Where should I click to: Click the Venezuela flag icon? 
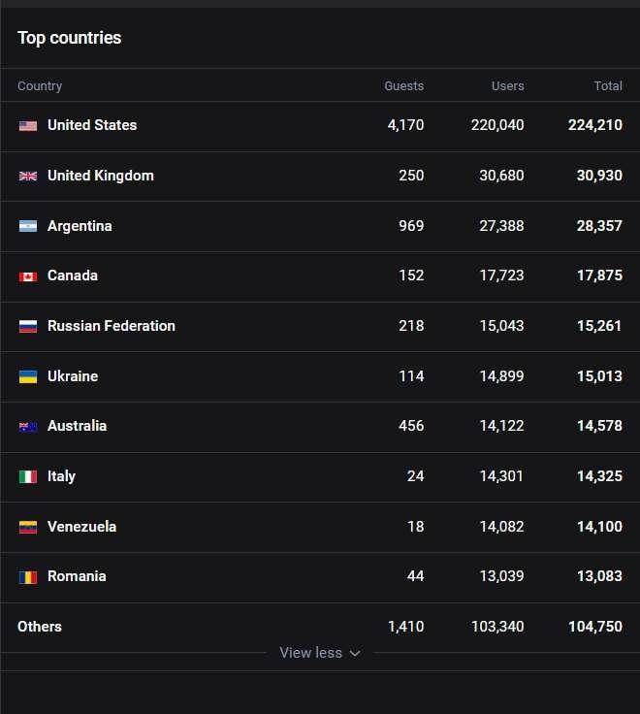(x=28, y=528)
